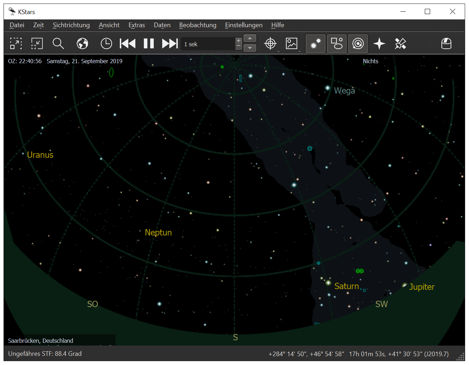Screen dimensions: 469x365
Task: Click the zoom in toolbar icon
Action: pyautogui.click(x=16, y=43)
